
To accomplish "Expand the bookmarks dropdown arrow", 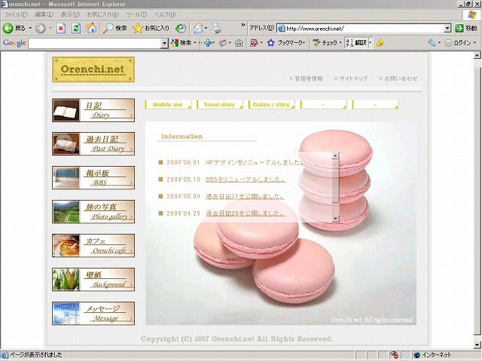I will (304, 43).
